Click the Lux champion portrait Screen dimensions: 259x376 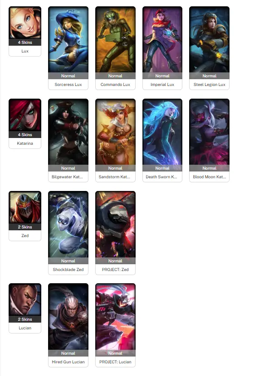pyautogui.click(x=25, y=23)
